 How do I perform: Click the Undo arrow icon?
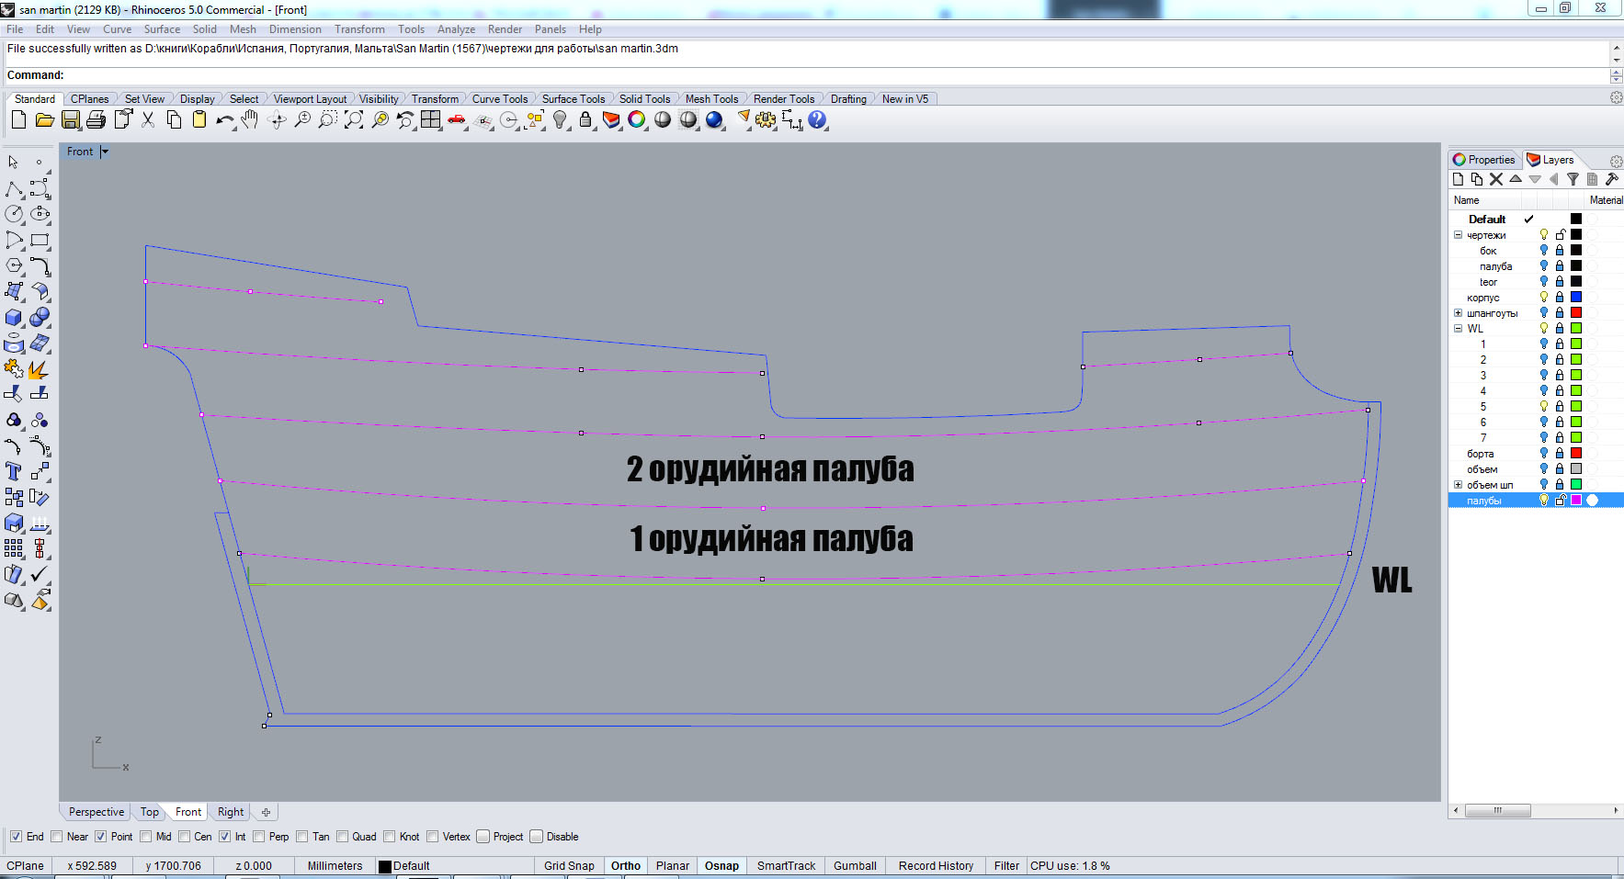(x=223, y=120)
